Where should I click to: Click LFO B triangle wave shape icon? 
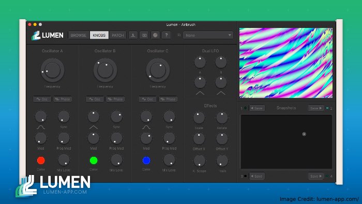coord(221,93)
